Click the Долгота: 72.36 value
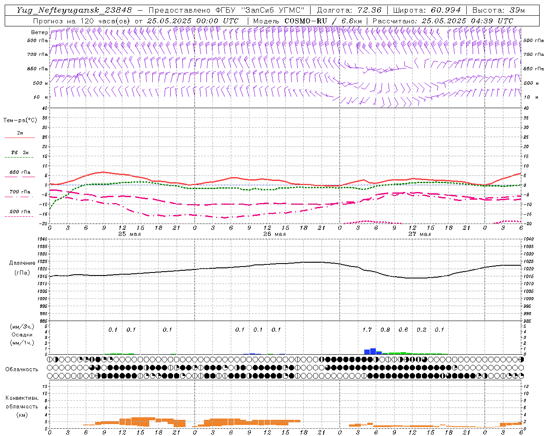 (349, 10)
